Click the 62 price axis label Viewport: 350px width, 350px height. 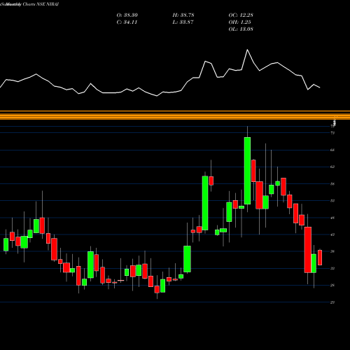(332, 167)
